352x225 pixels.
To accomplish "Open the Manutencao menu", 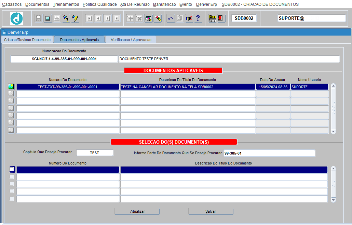I will (164, 4).
